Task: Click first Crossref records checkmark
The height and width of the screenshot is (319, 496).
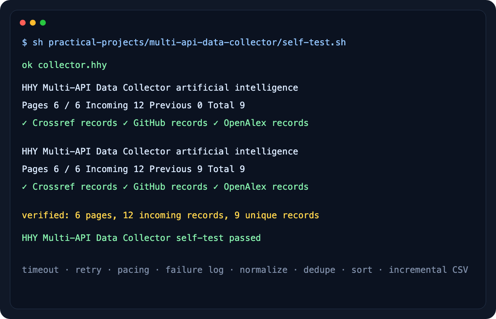Action: click(x=24, y=123)
